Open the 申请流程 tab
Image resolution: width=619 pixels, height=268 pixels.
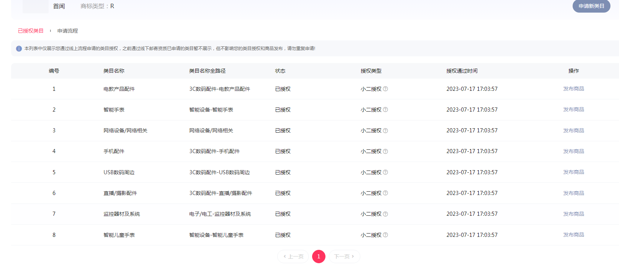pos(68,31)
